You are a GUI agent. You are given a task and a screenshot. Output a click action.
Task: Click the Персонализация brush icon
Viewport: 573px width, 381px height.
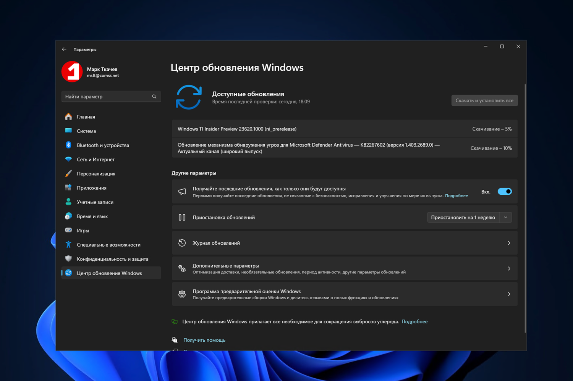68,173
